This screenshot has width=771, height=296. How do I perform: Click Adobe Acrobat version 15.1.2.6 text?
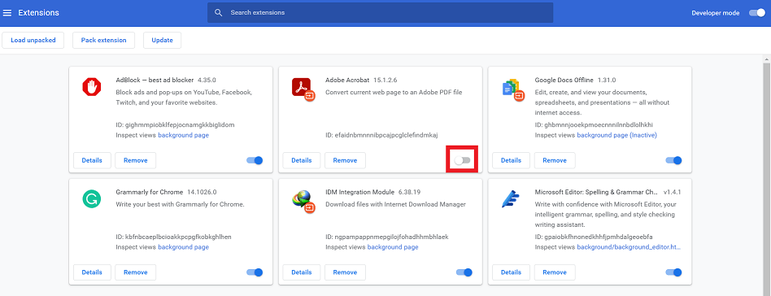point(385,80)
